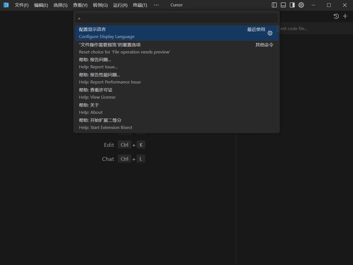This screenshot has width=353, height=265.
Task: Select Configure Display Language command
Action: pyautogui.click(x=176, y=33)
